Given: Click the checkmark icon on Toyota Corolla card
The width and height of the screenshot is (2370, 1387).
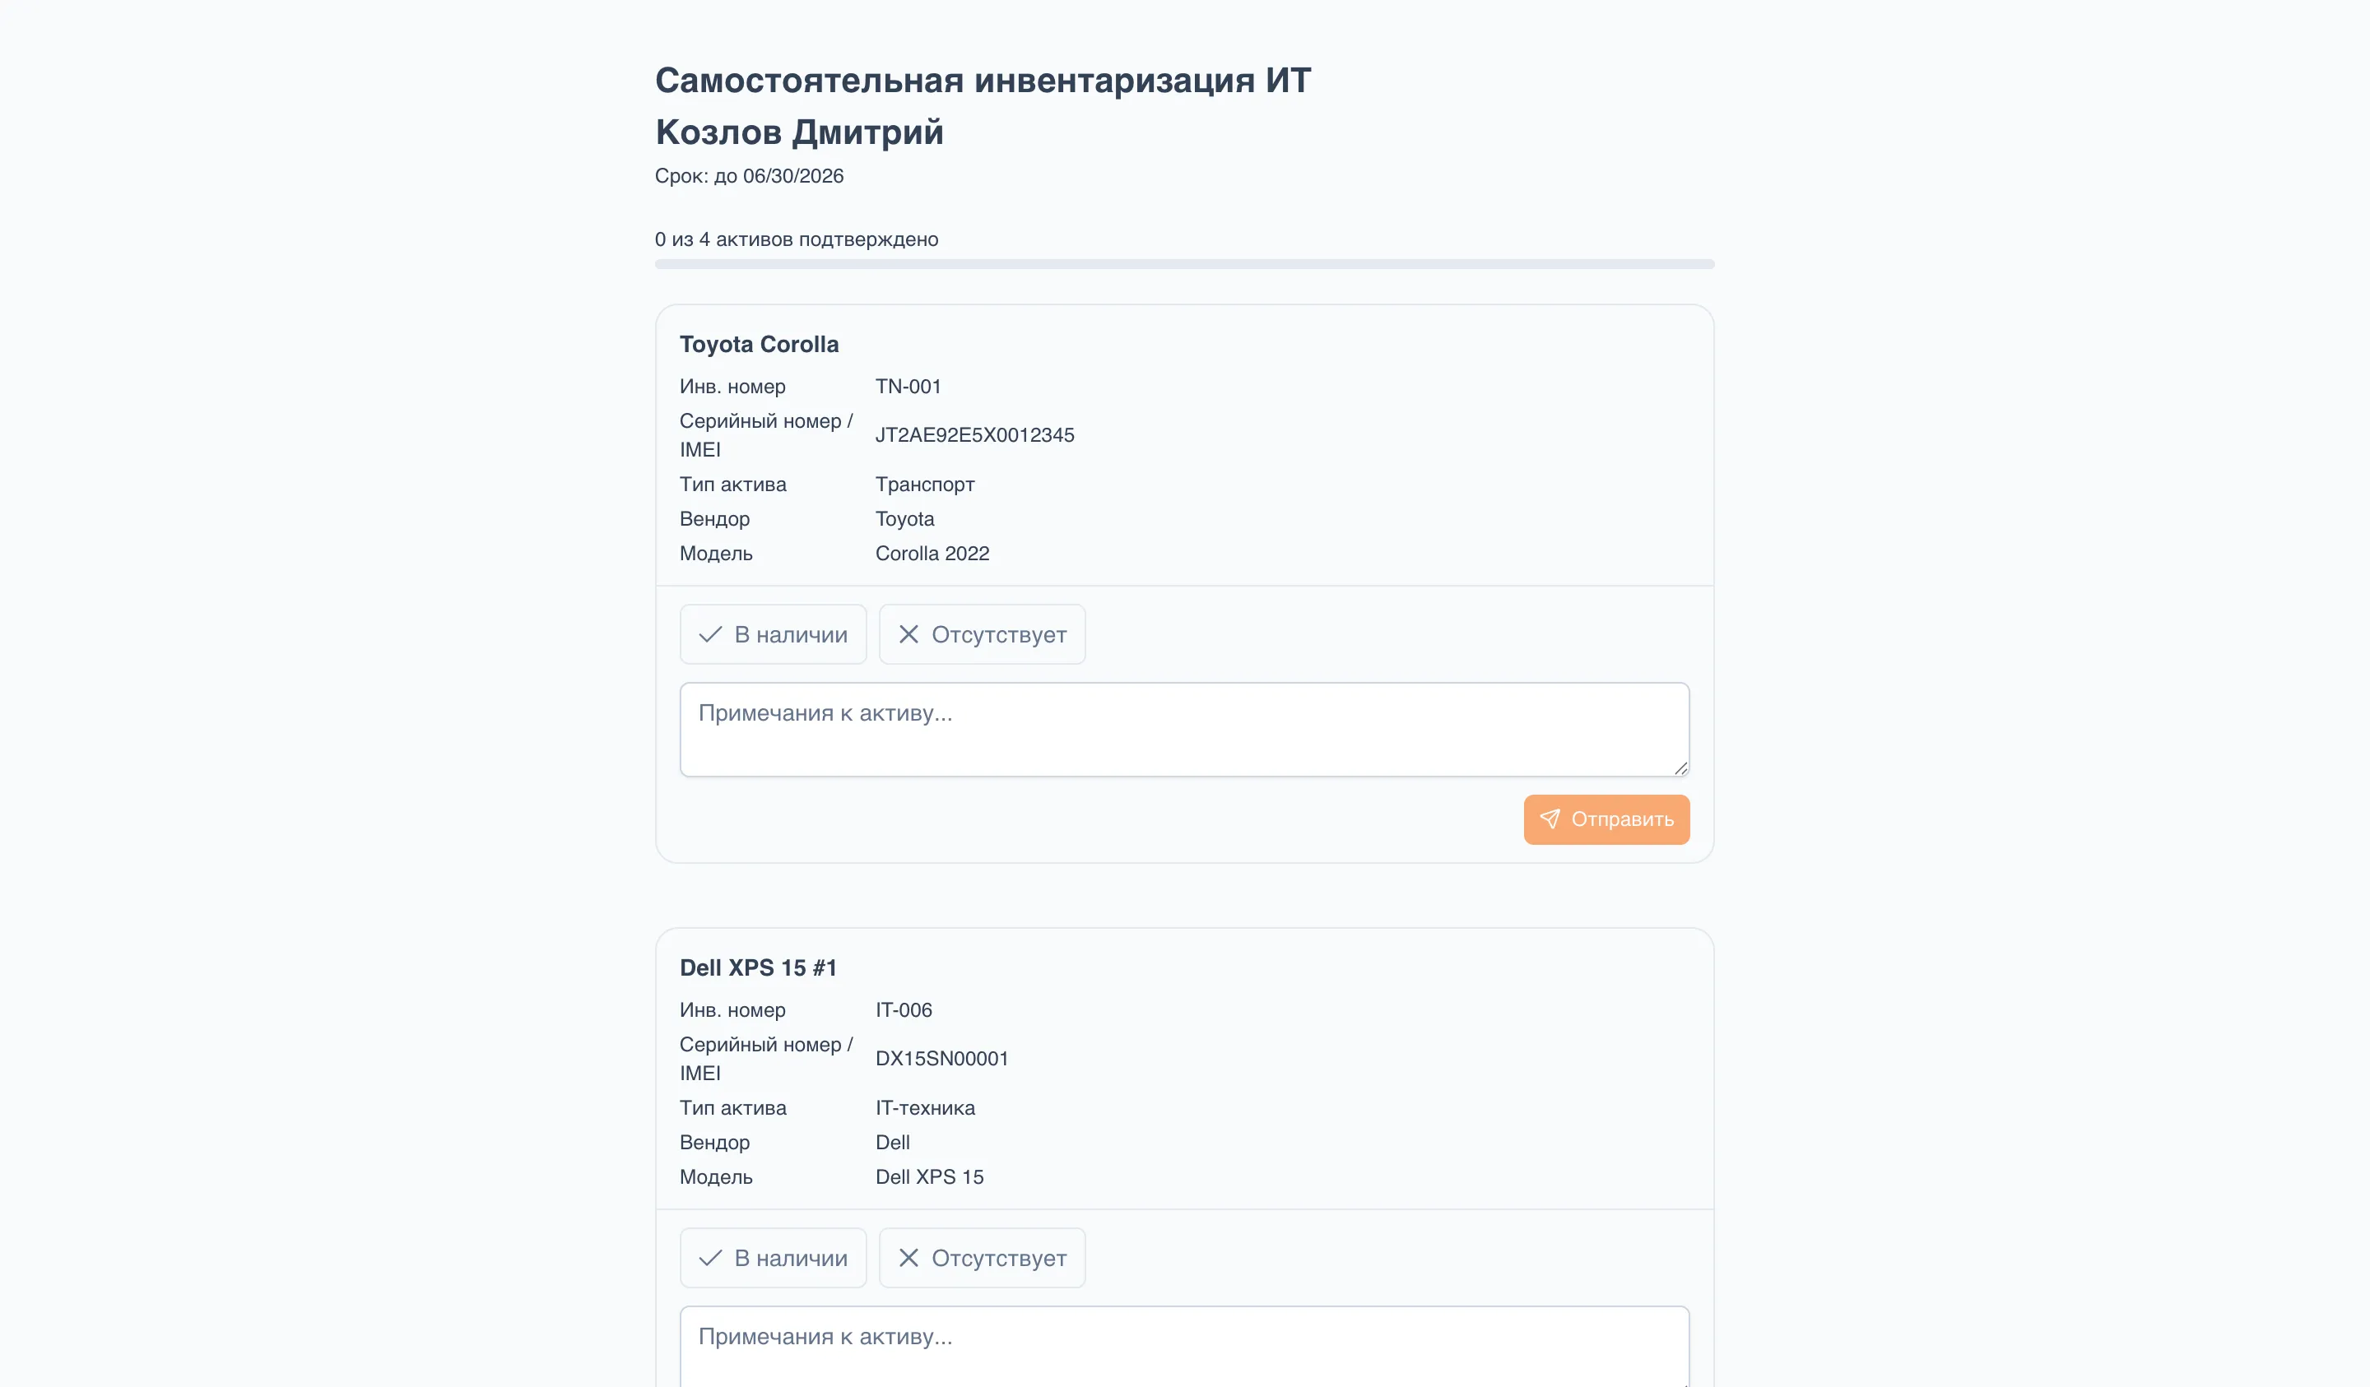Looking at the screenshot, I should click(x=710, y=635).
